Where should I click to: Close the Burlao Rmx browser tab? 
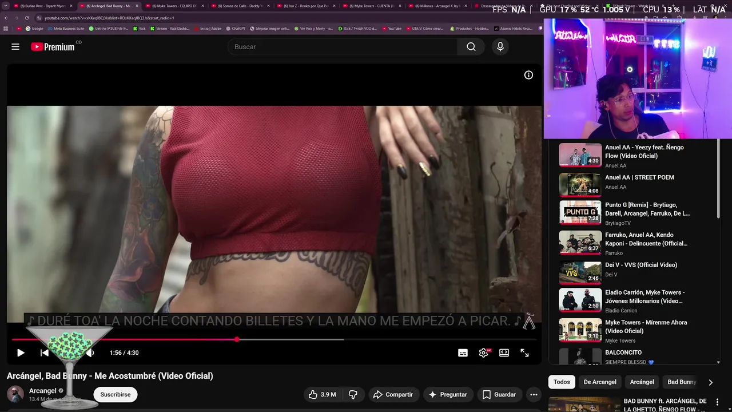[71, 6]
